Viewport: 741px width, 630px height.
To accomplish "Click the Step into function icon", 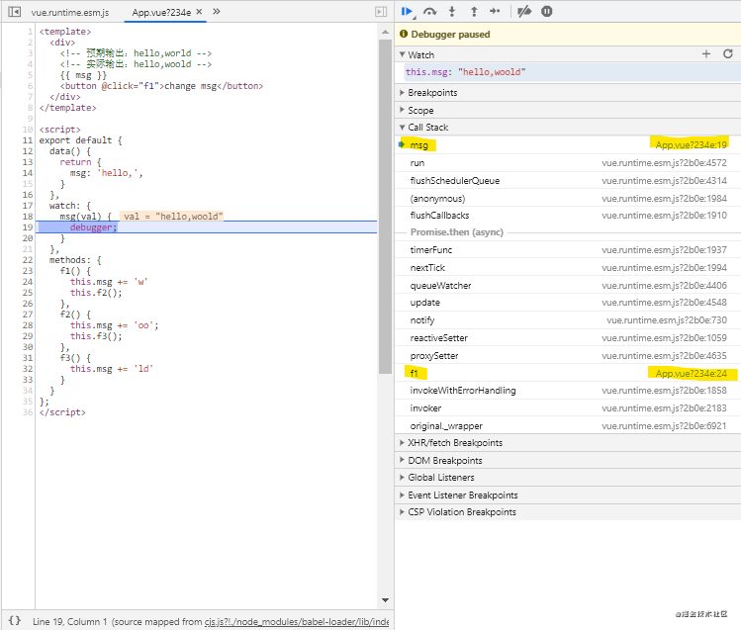I will point(452,11).
